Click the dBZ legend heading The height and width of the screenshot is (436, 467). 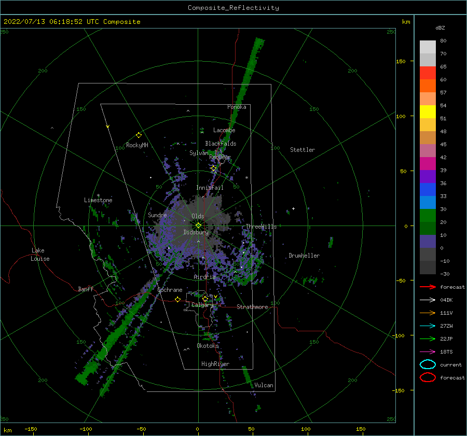(440, 27)
